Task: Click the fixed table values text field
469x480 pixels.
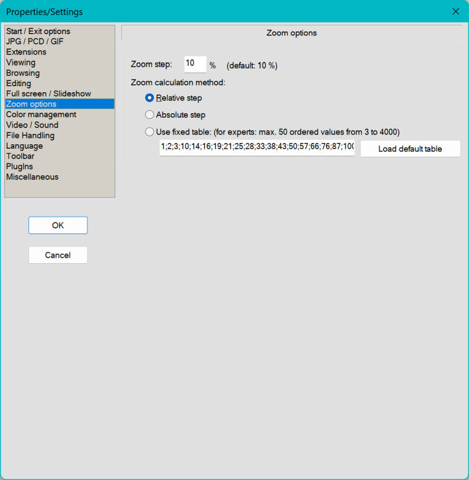Action: 256,149
